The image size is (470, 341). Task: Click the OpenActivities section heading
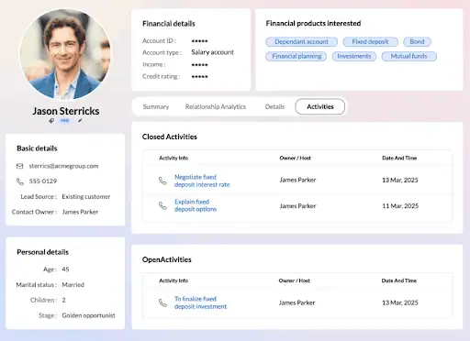pyautogui.click(x=167, y=259)
